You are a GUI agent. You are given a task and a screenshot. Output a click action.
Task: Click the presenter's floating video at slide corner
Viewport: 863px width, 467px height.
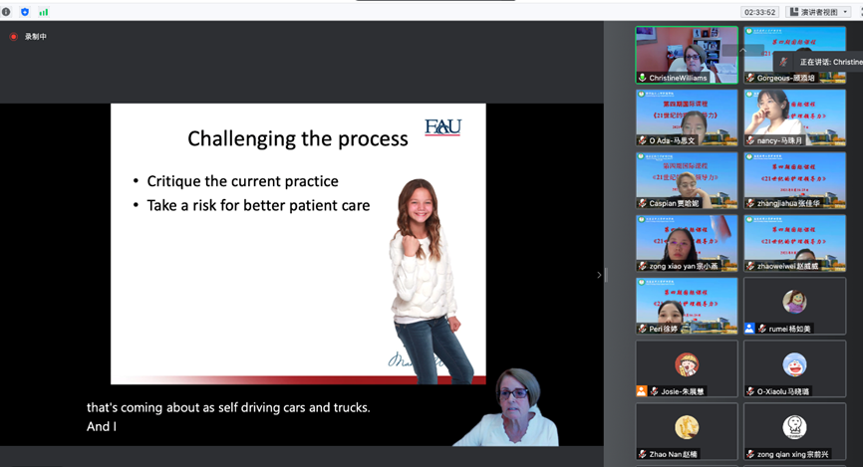tap(513, 408)
